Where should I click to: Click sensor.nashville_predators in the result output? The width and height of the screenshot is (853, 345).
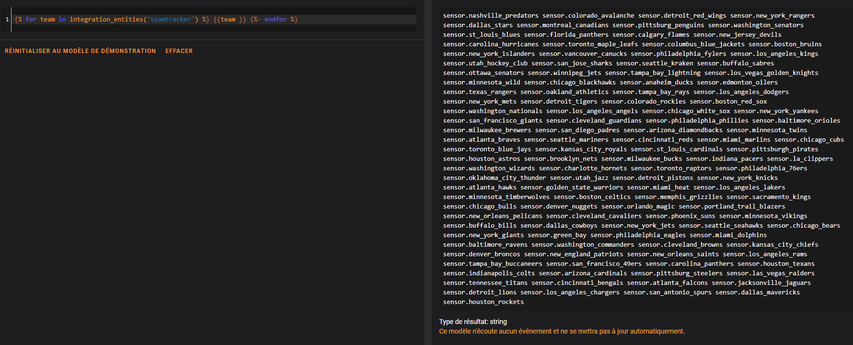[x=491, y=16]
